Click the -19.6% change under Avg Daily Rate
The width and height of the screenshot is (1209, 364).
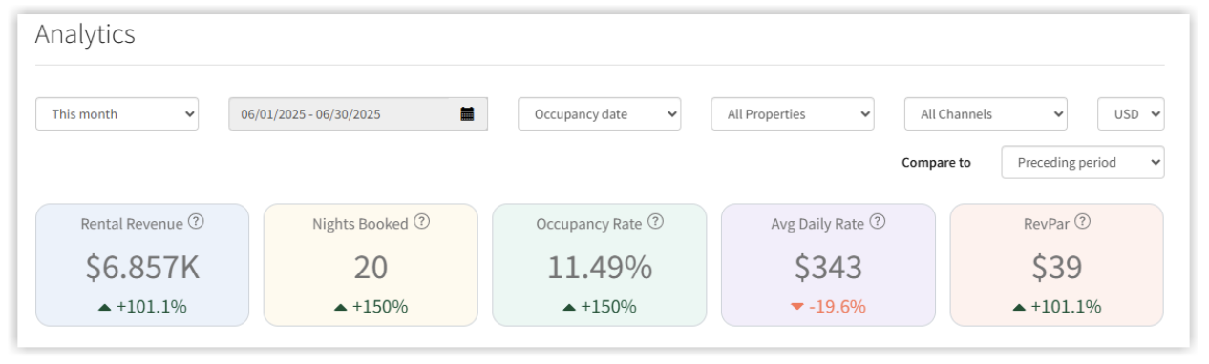[828, 306]
